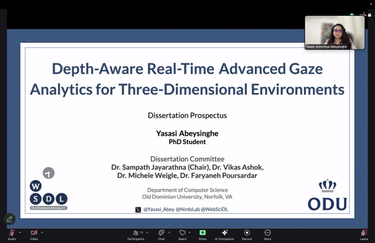Click "Dr. Michele Weigle, Dr. Faryaneh Poursardar" line
The image size is (375, 243).
(x=187, y=176)
